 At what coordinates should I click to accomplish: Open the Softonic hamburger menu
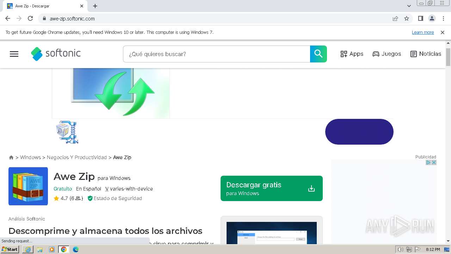14,54
